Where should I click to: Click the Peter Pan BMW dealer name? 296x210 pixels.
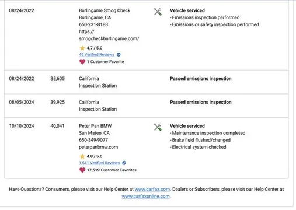[x=95, y=126]
